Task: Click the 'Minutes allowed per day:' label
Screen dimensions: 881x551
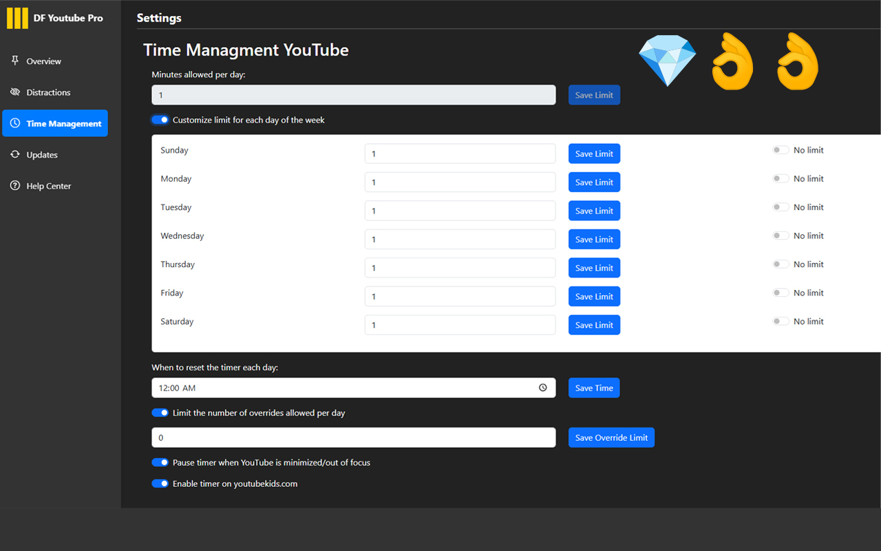Action: coord(198,74)
